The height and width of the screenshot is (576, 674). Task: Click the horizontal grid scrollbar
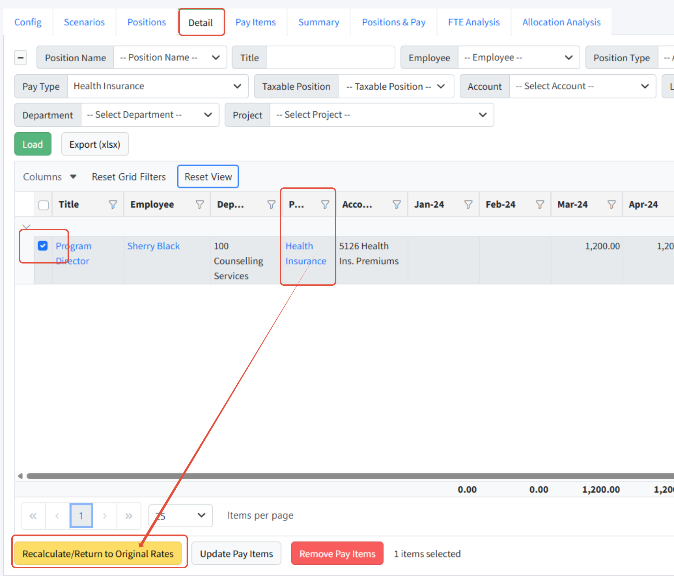343,476
